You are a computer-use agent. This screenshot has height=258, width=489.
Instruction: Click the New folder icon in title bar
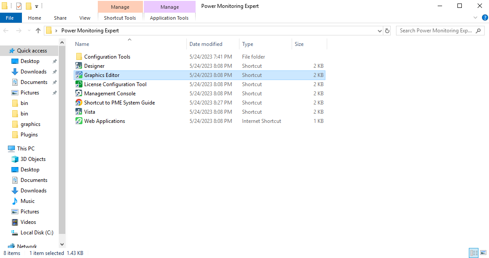click(29, 6)
